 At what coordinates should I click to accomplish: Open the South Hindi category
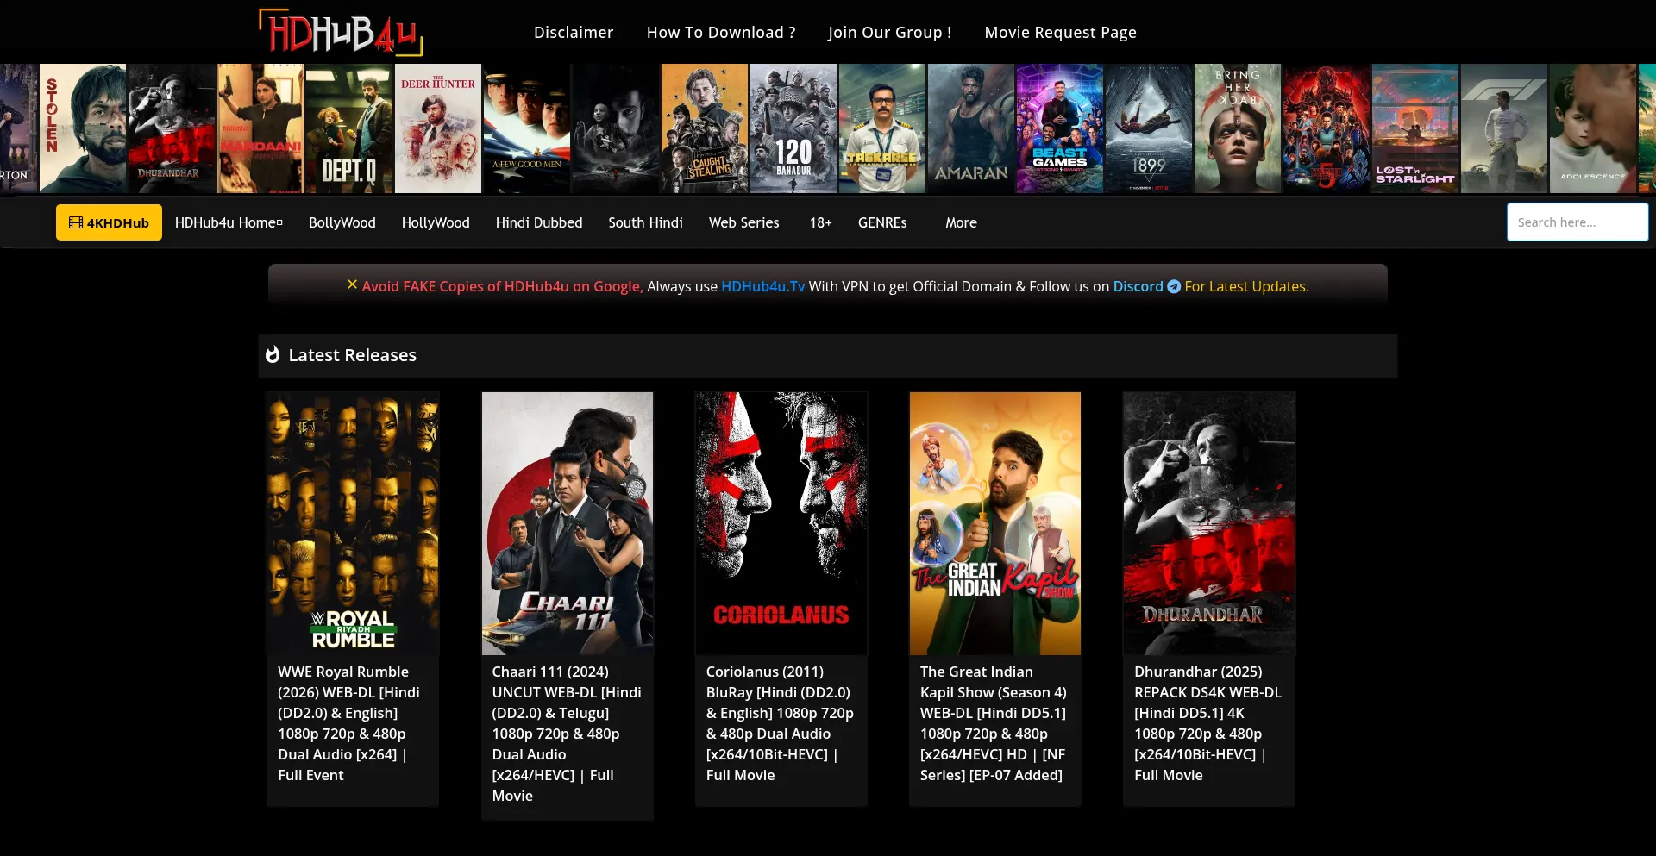(646, 222)
